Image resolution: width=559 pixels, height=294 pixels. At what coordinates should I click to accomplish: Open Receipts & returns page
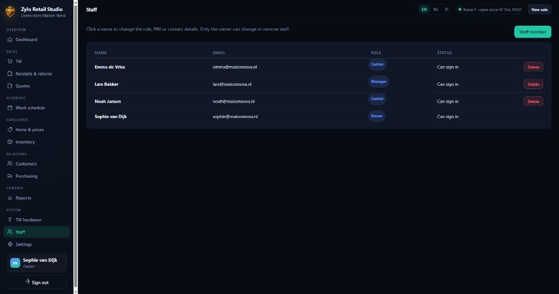point(37,73)
